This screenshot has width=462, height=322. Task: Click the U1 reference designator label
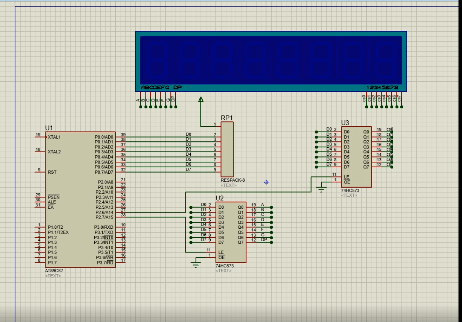pyautogui.click(x=49, y=128)
